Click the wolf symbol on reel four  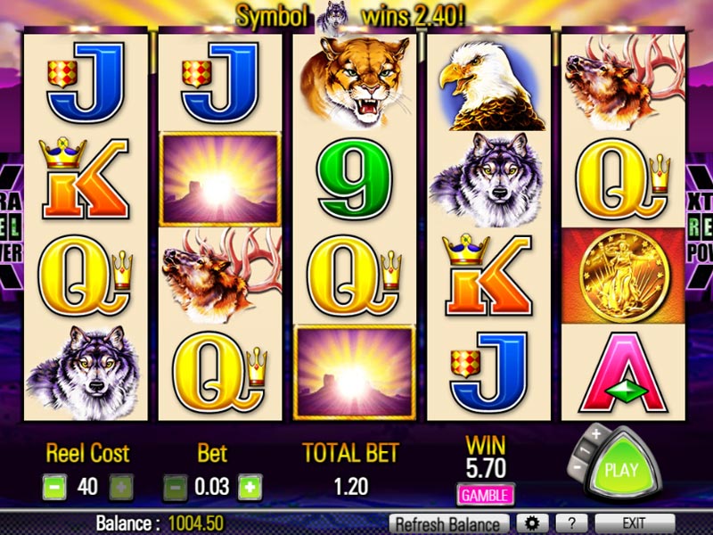tap(487, 181)
